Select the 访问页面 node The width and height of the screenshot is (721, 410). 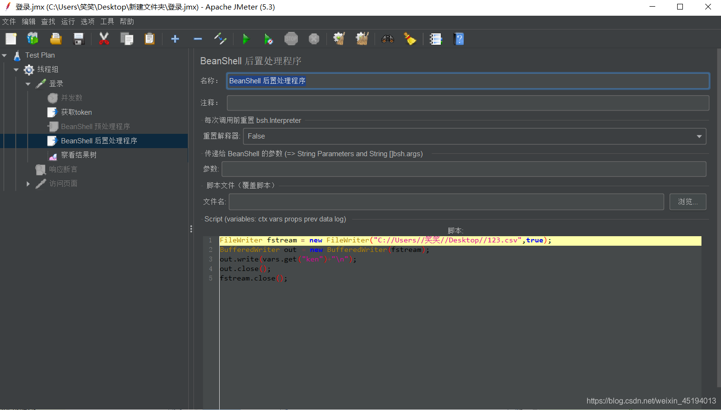63,184
